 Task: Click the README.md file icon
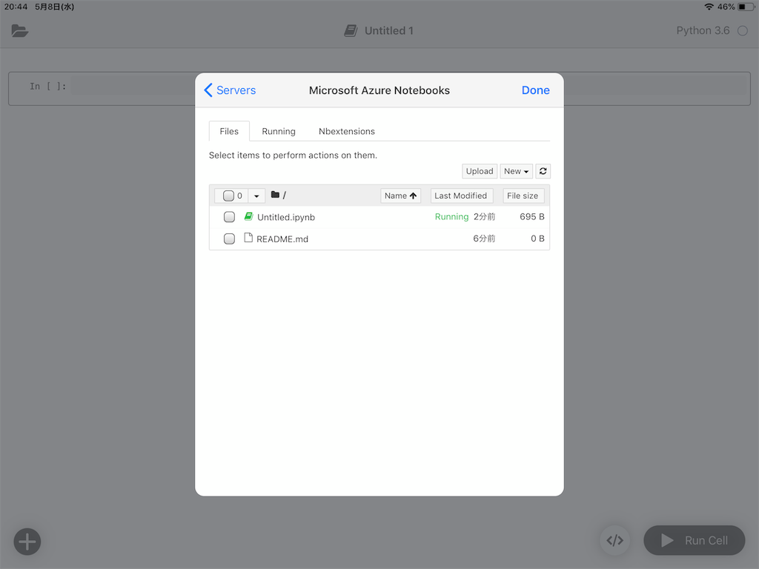[x=248, y=238]
